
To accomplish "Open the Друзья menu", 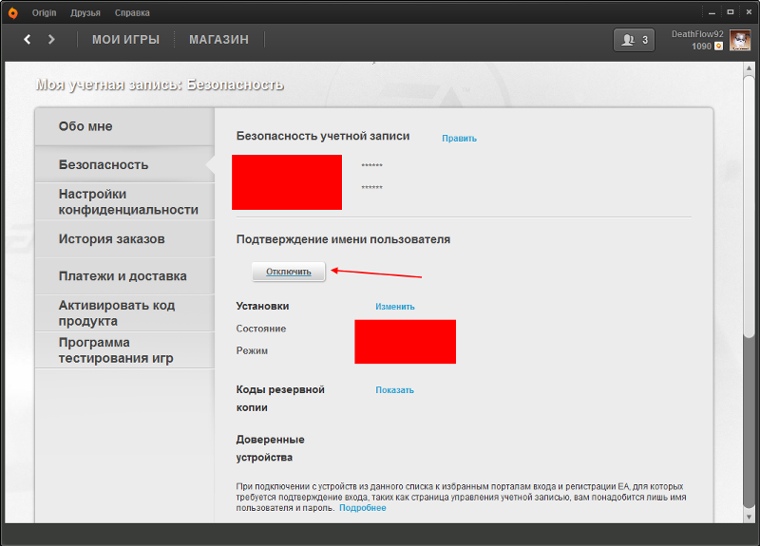I will point(85,13).
